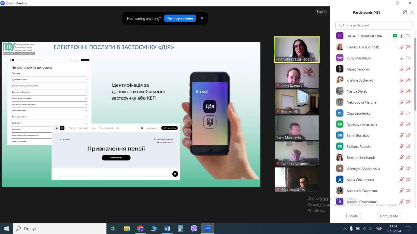Click video-off icon for Serhii Burlakov

pos(408,135)
